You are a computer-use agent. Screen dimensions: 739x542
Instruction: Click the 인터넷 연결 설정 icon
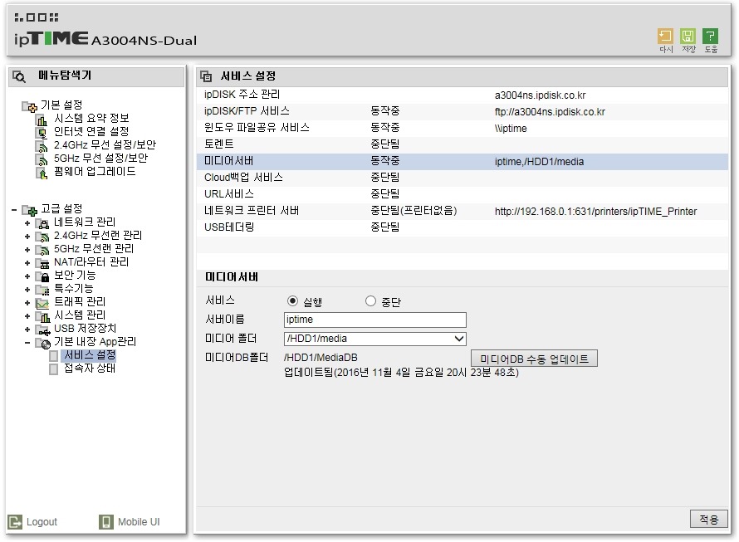[42, 133]
